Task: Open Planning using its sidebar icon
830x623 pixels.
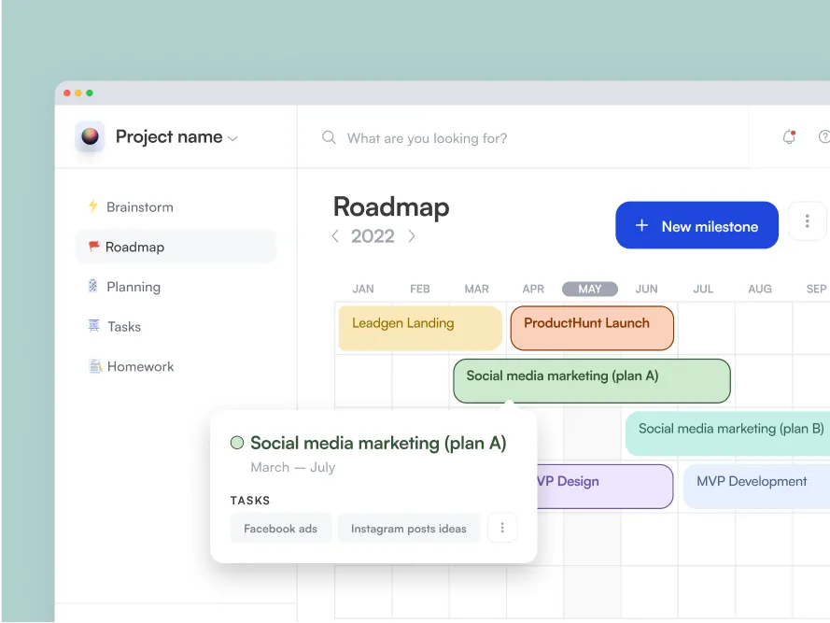Action: (x=93, y=287)
